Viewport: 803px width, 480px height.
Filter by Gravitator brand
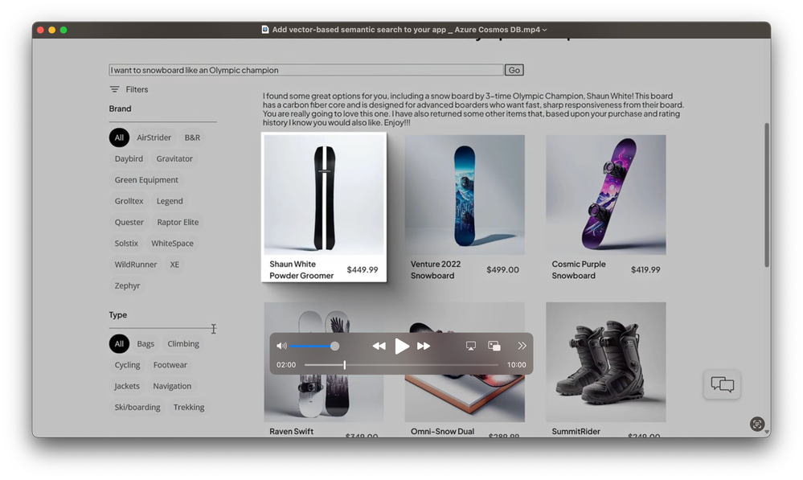point(174,159)
